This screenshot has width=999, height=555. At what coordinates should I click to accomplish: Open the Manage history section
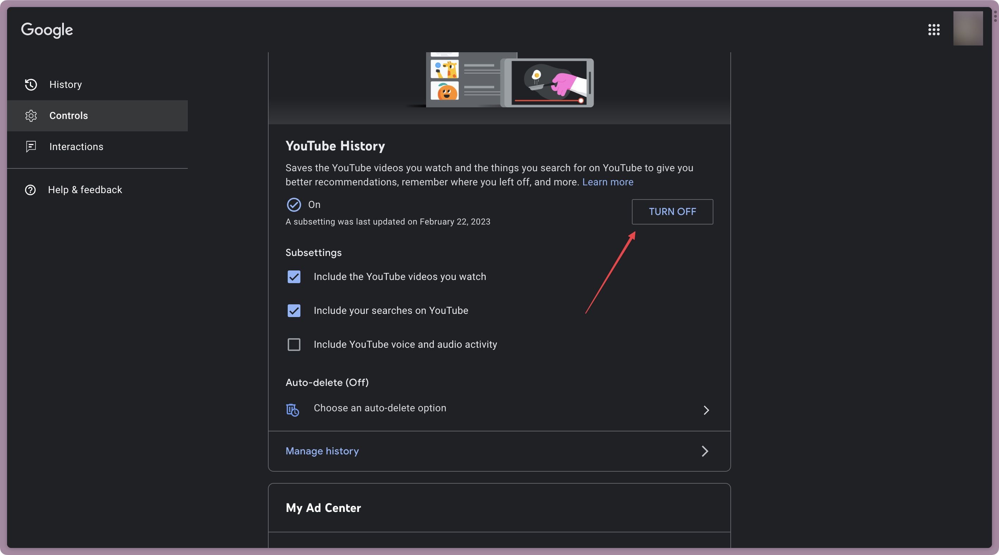(499, 451)
